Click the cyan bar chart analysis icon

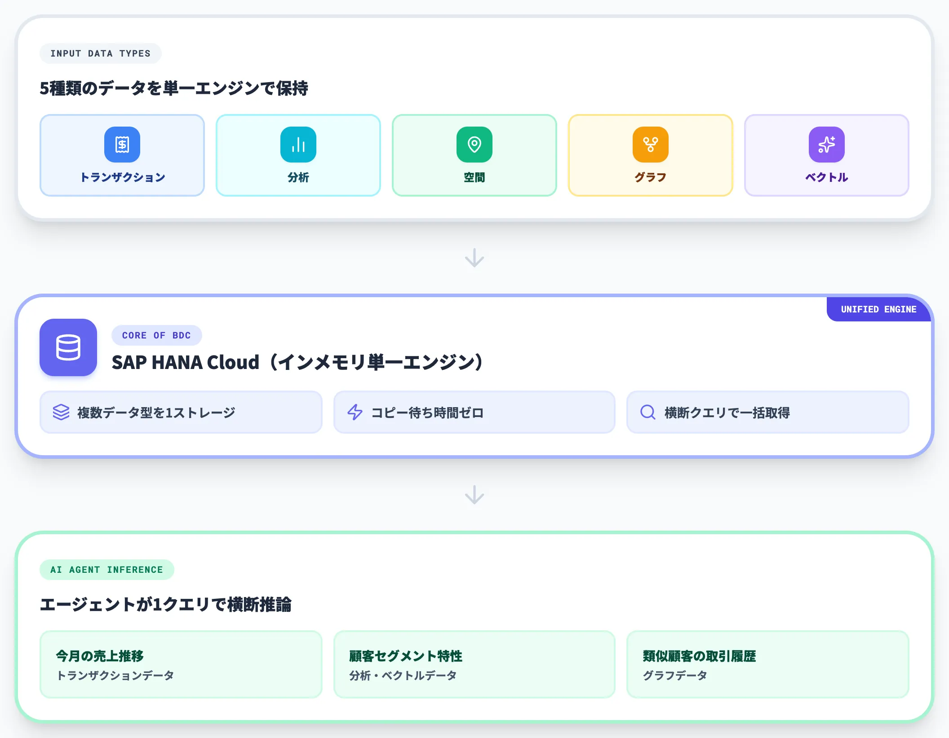pos(298,145)
